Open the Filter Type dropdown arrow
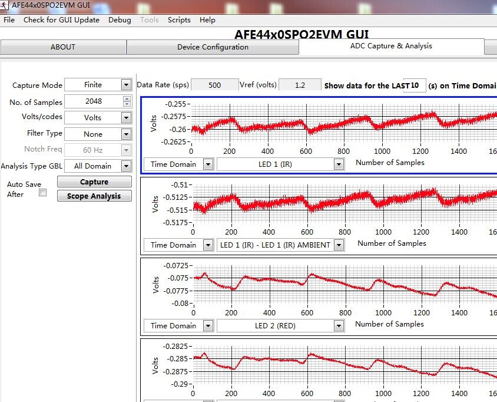The height and width of the screenshot is (402, 497). [126, 134]
